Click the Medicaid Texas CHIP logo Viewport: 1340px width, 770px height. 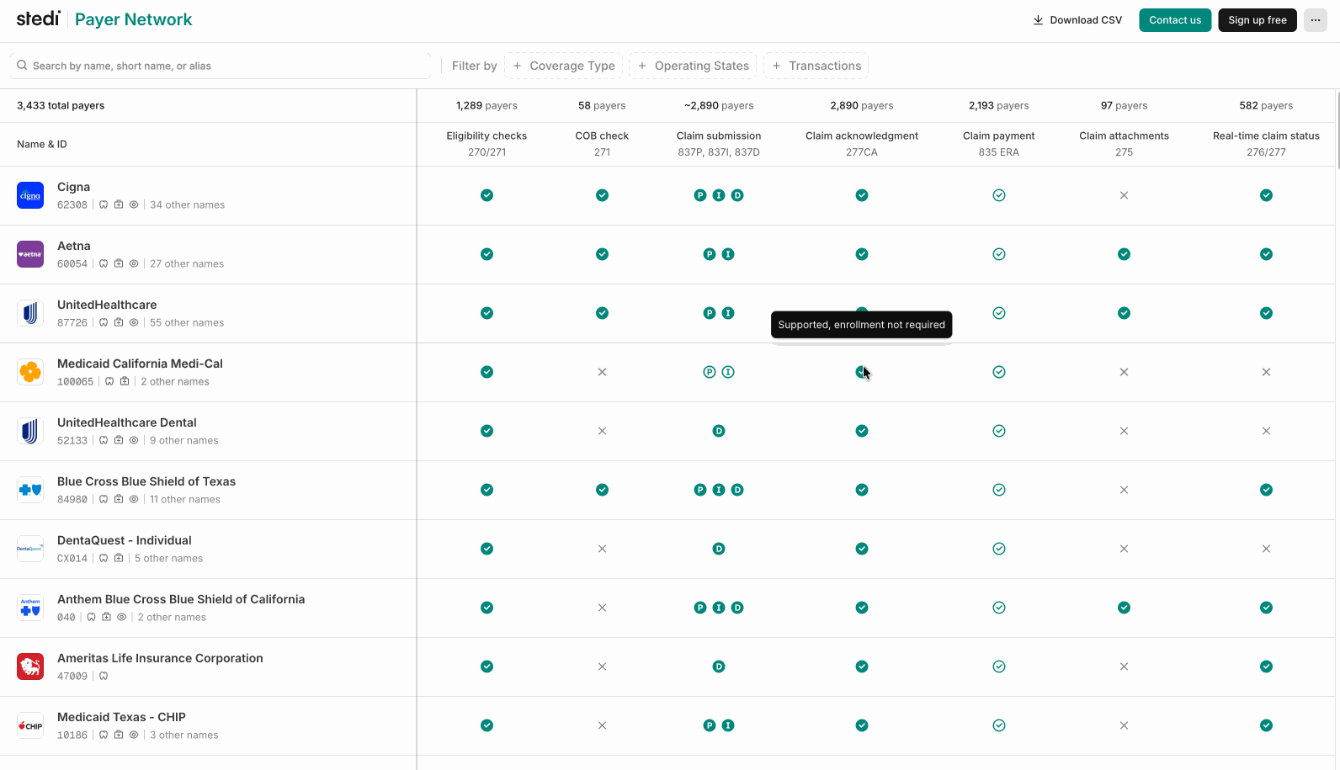(30, 725)
